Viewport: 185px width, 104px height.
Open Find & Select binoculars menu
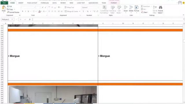pos(160,10)
